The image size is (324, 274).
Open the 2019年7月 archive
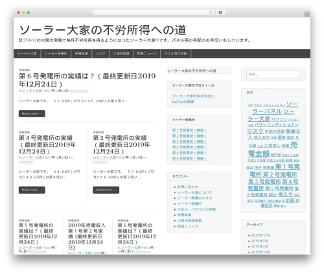[x=260, y=241]
